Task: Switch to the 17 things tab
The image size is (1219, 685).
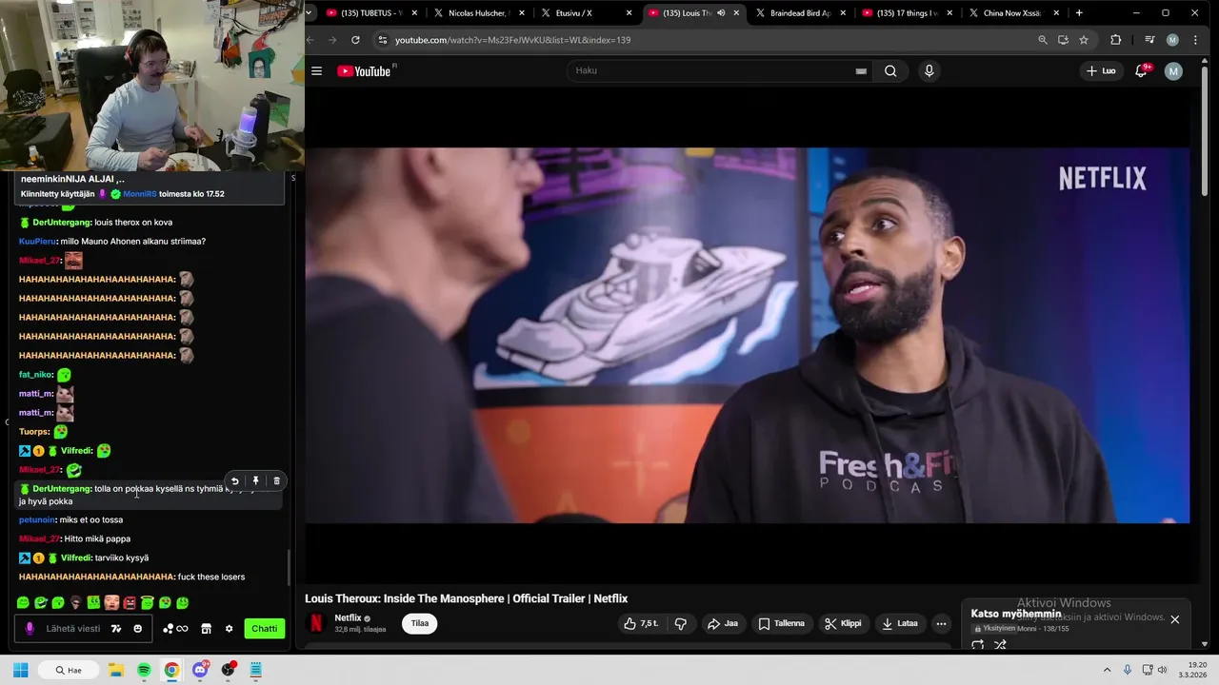Action: coord(907,13)
